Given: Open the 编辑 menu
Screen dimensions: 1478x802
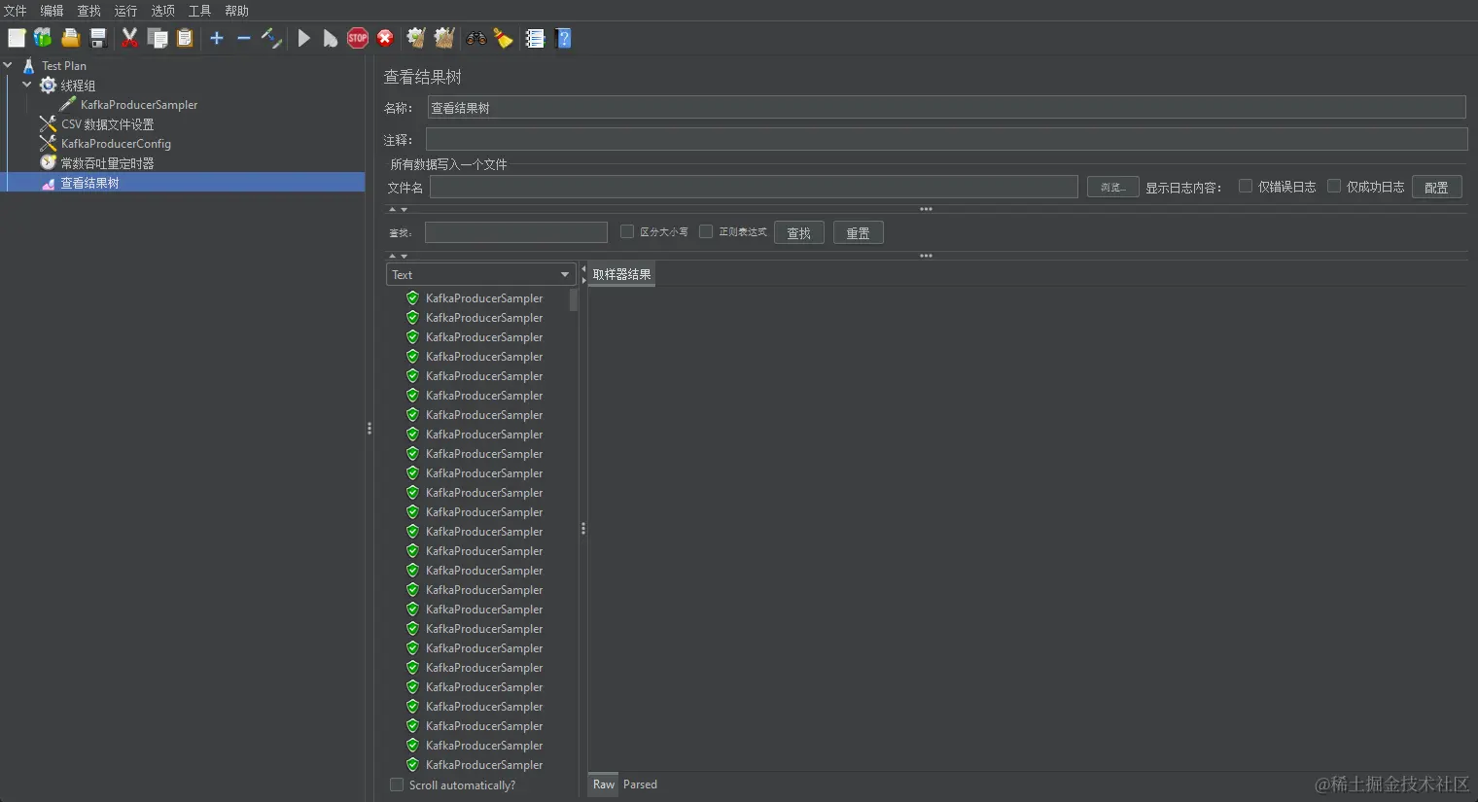Looking at the screenshot, I should 53,11.
